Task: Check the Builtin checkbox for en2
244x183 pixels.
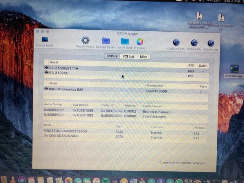Action: click(203, 76)
